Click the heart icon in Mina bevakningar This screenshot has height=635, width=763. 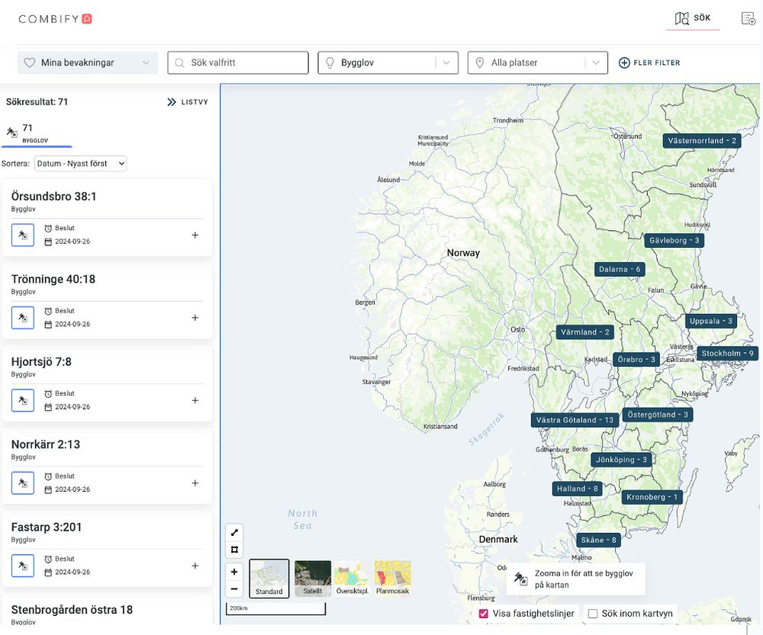click(x=30, y=63)
